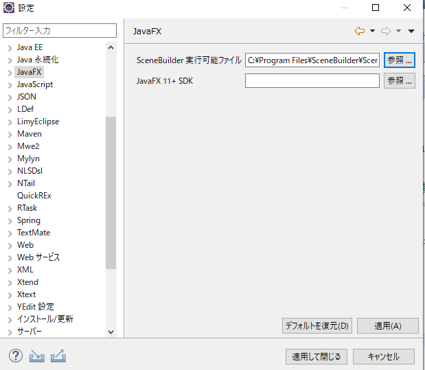Image resolution: width=425 pixels, height=370 pixels.
Task: Select the JavaFX category
Action: click(x=29, y=72)
